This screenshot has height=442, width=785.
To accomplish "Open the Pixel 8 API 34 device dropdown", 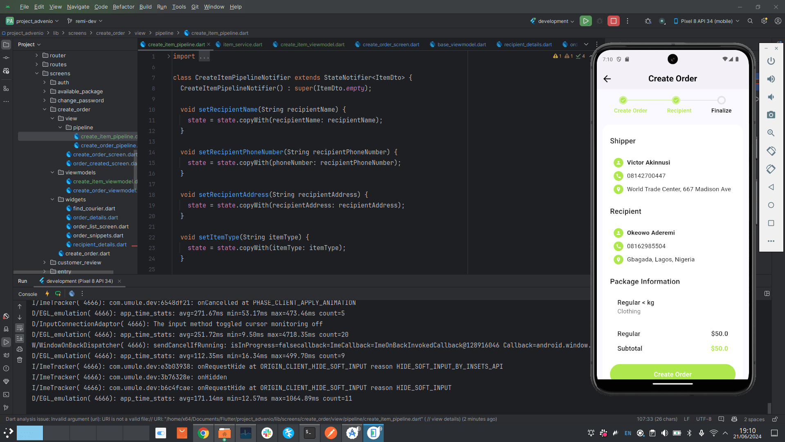I will click(706, 21).
